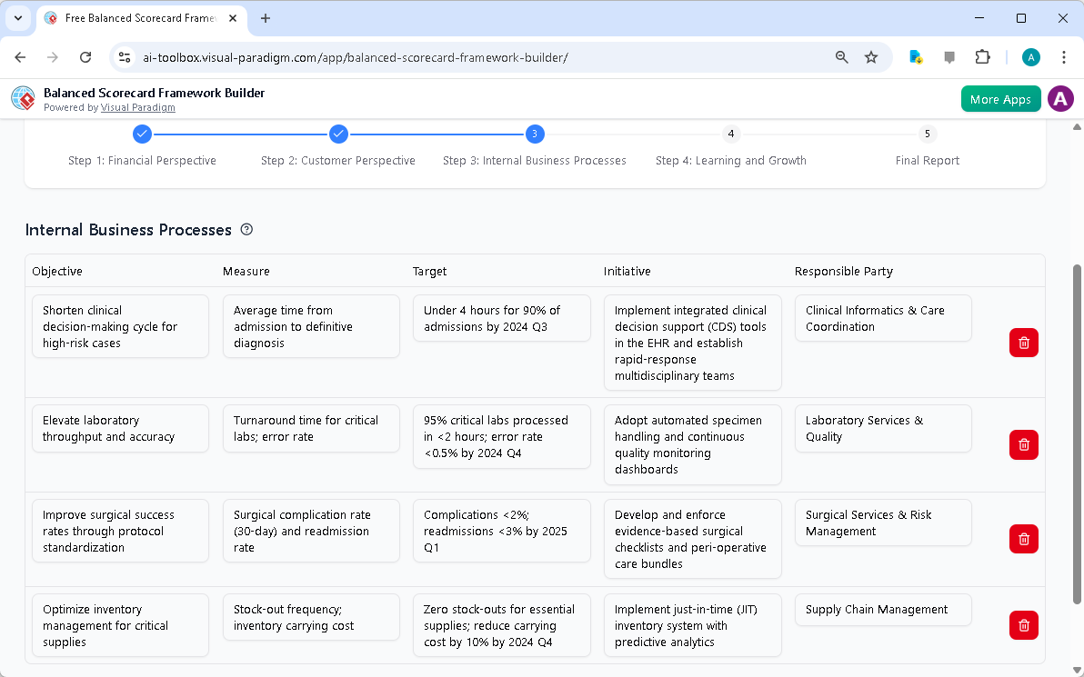Open the Visual Paradigm link

(138, 107)
